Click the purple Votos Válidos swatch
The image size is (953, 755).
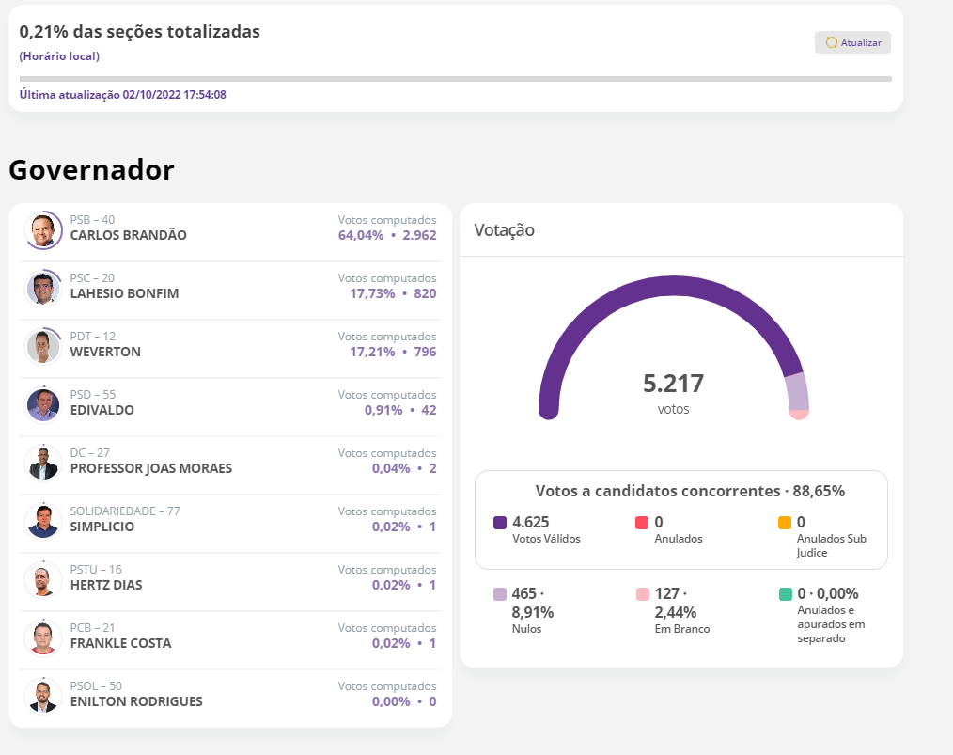(x=500, y=523)
